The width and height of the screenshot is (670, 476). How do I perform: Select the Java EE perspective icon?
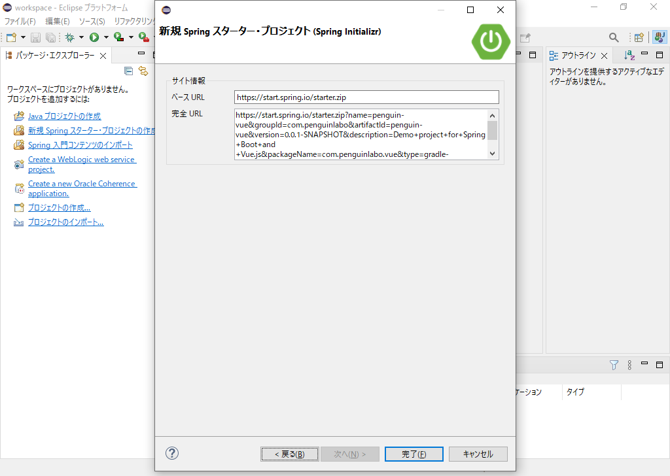point(660,37)
